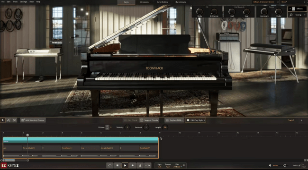Decrease the Octave value with down arrow
The width and height of the screenshot is (308, 170).
pos(107,128)
